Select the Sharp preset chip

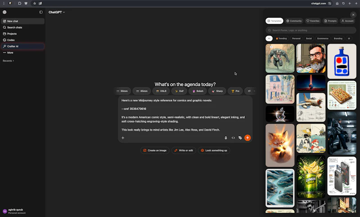pos(217,91)
